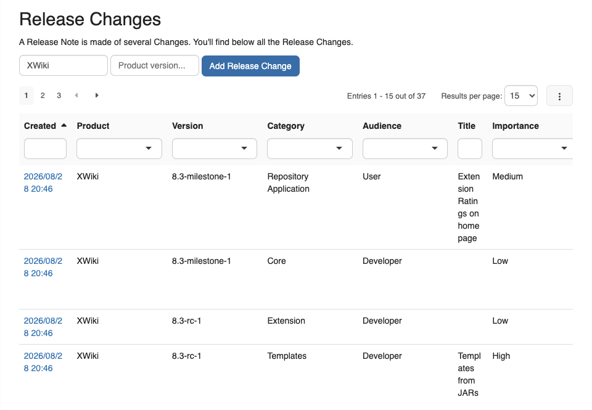The height and width of the screenshot is (410, 592).
Task: Change Results per page from 15
Action: point(521,96)
